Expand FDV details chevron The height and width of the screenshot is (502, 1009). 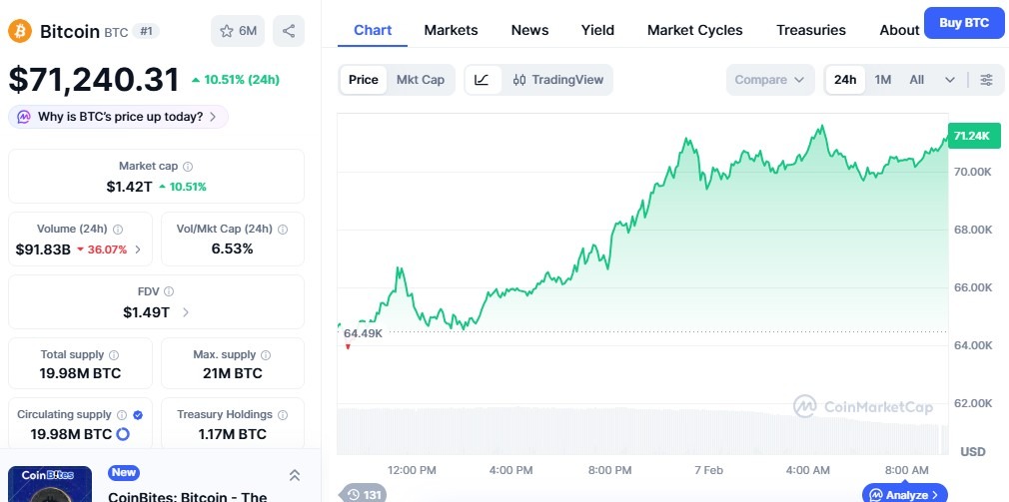(x=186, y=312)
